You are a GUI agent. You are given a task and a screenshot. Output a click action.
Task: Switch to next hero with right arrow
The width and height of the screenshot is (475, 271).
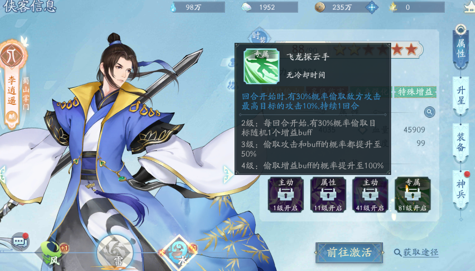click(x=228, y=174)
